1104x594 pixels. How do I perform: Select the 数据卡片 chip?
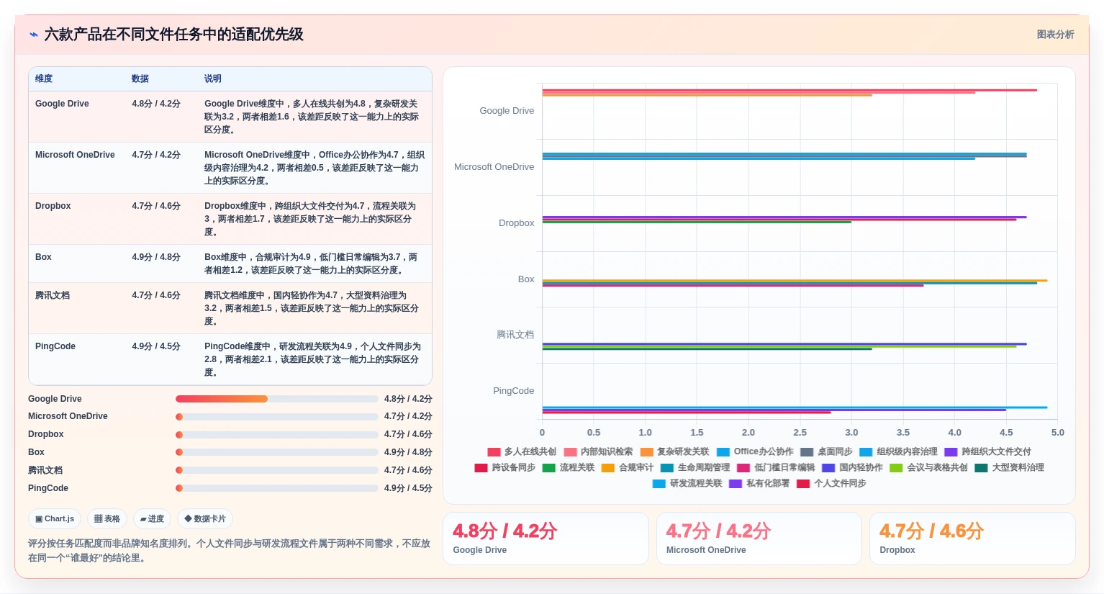pyautogui.click(x=205, y=518)
